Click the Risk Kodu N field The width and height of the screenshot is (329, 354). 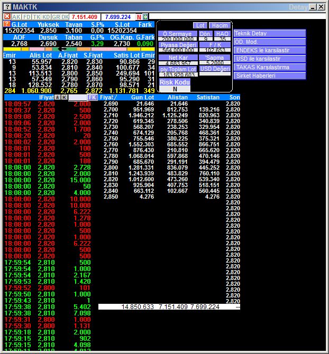point(175,89)
